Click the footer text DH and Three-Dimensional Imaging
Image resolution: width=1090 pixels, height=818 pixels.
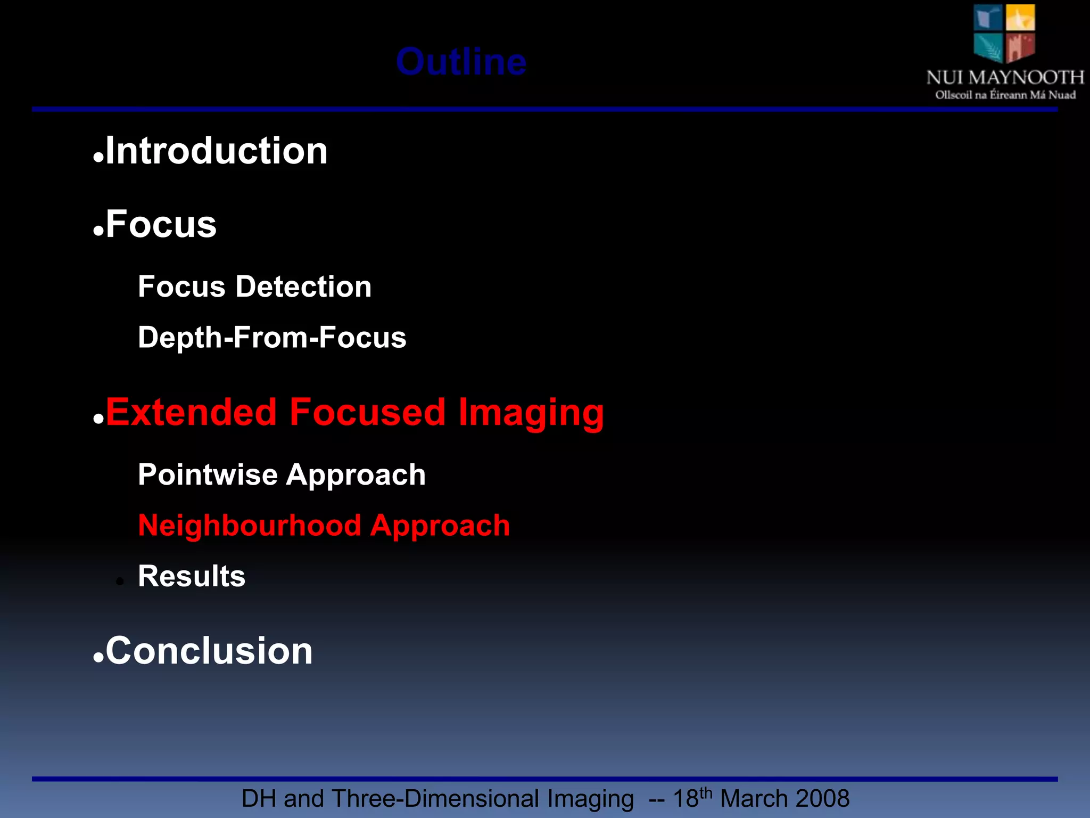tap(437, 799)
